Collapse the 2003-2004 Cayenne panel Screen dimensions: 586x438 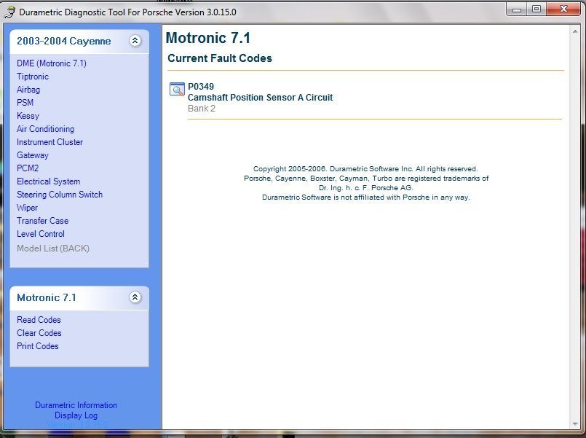135,41
